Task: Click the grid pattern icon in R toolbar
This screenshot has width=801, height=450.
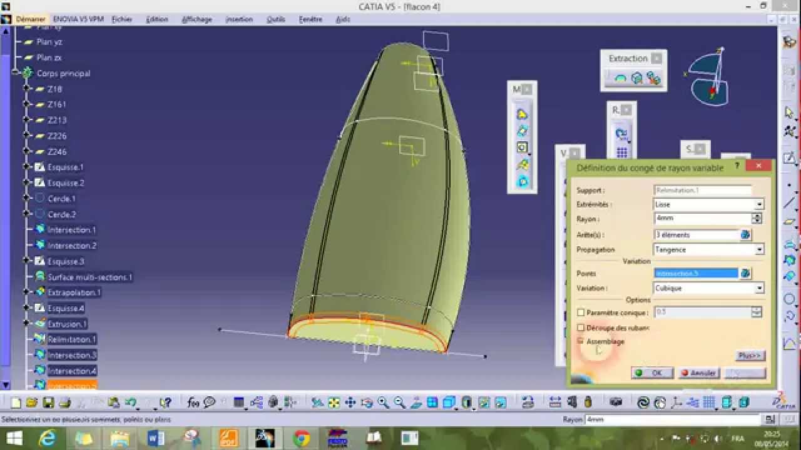Action: click(621, 152)
